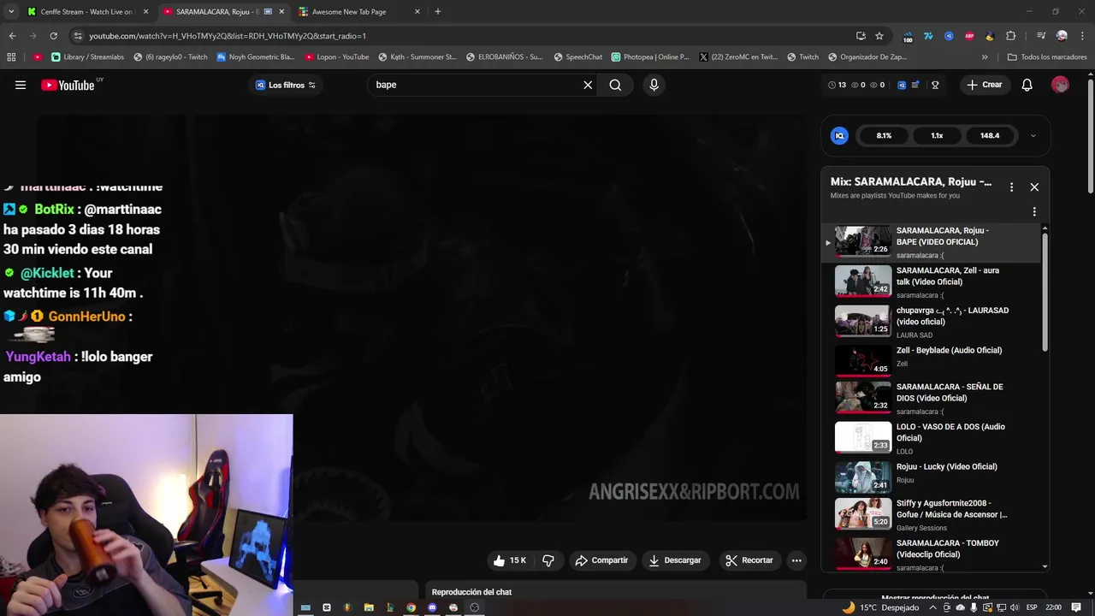
Task: Open the YouTube hamburger guide menu
Action: (21, 85)
